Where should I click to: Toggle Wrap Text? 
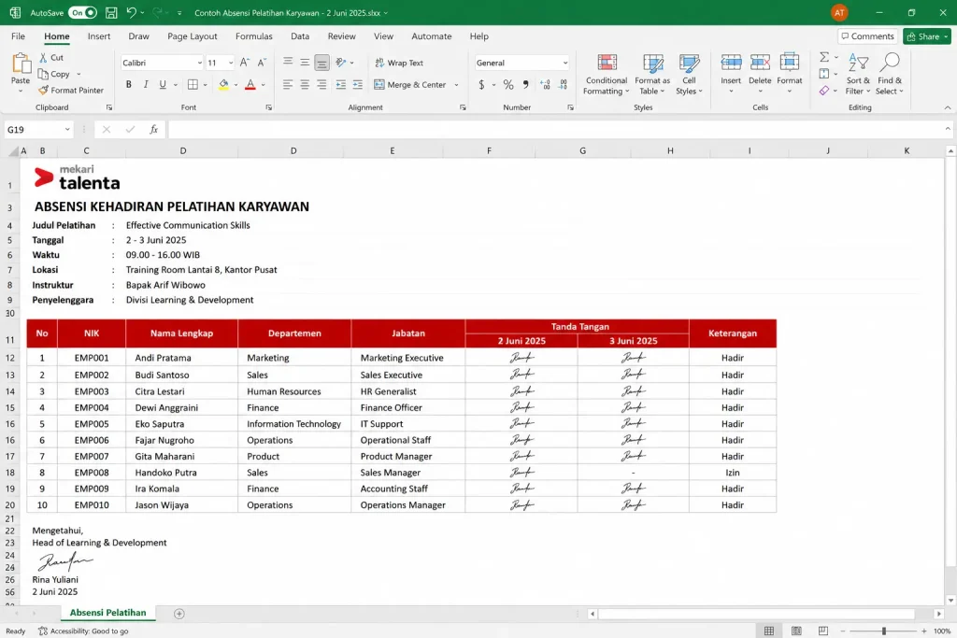[398, 63]
